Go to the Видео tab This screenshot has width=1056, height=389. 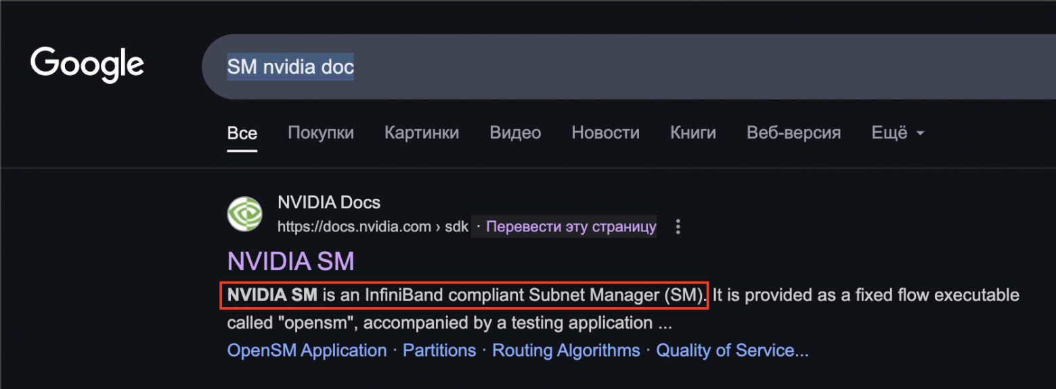(x=515, y=133)
